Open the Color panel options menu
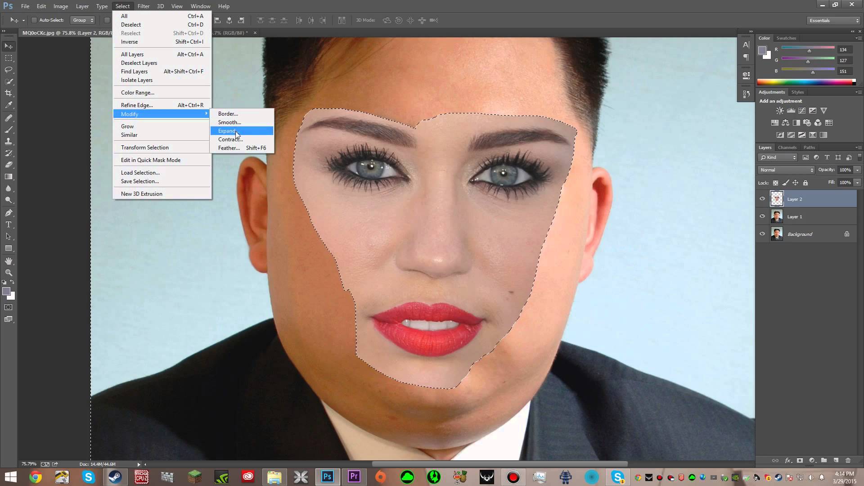The height and width of the screenshot is (486, 864). tap(858, 38)
